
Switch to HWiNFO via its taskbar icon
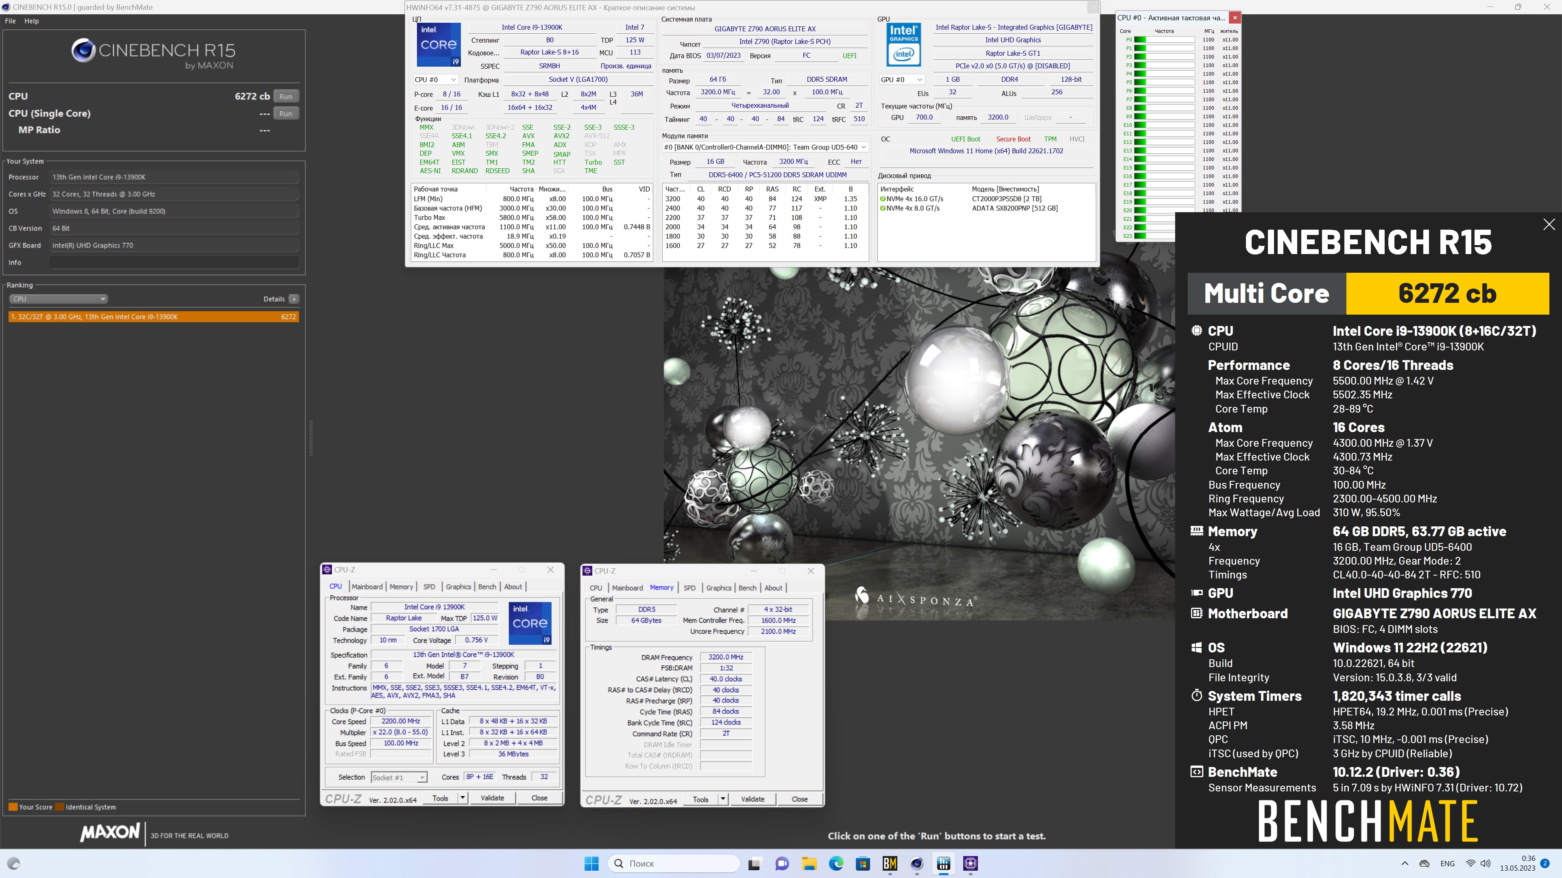(x=944, y=863)
